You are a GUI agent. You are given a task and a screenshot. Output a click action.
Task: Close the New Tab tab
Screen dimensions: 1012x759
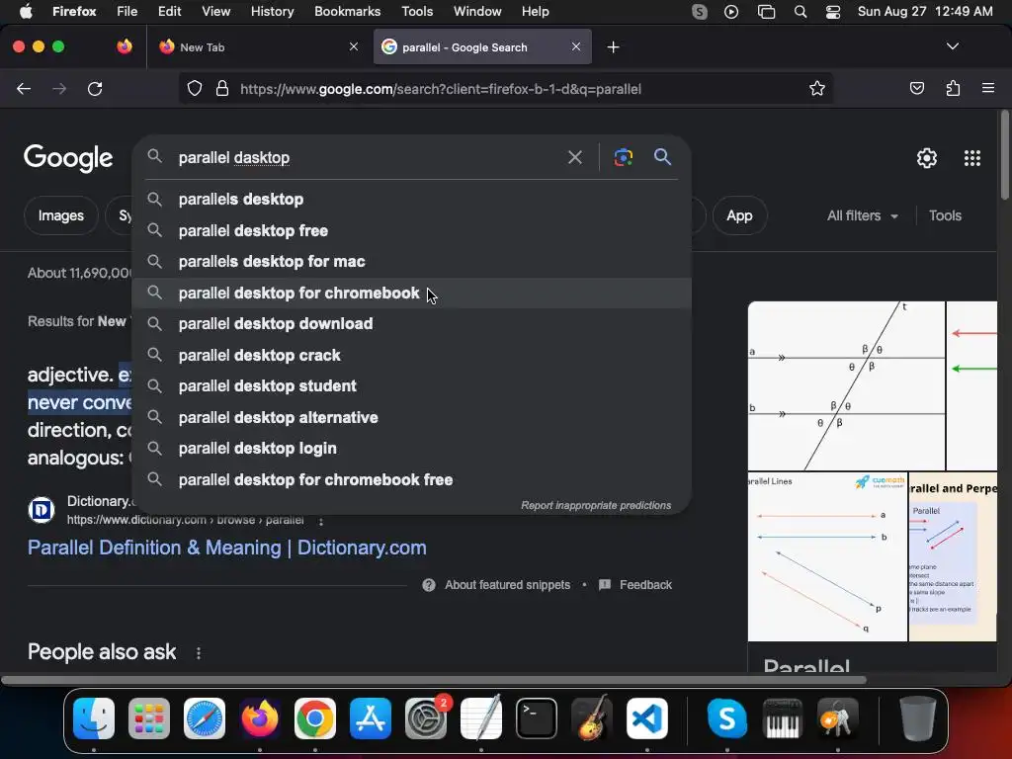click(x=354, y=46)
